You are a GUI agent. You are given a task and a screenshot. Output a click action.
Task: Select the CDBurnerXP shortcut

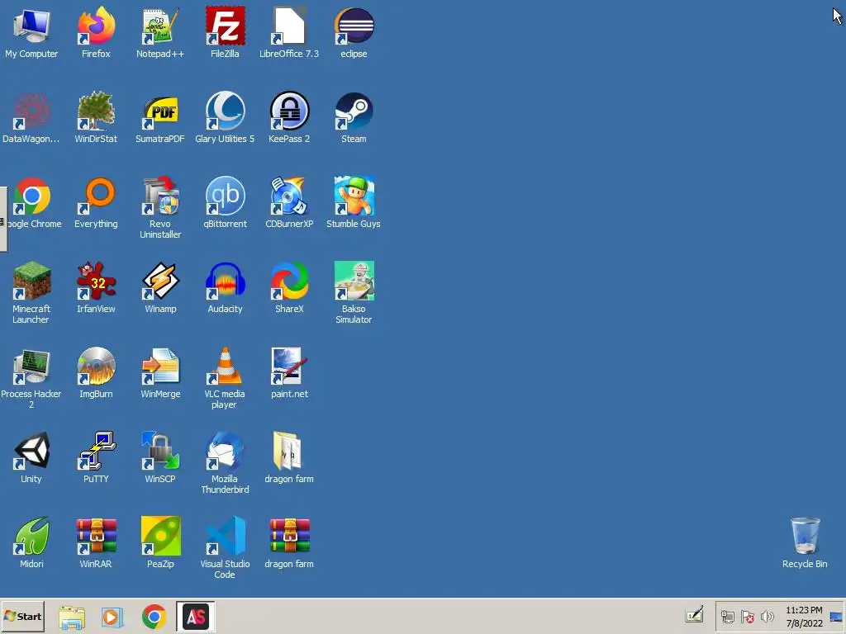pos(289,196)
